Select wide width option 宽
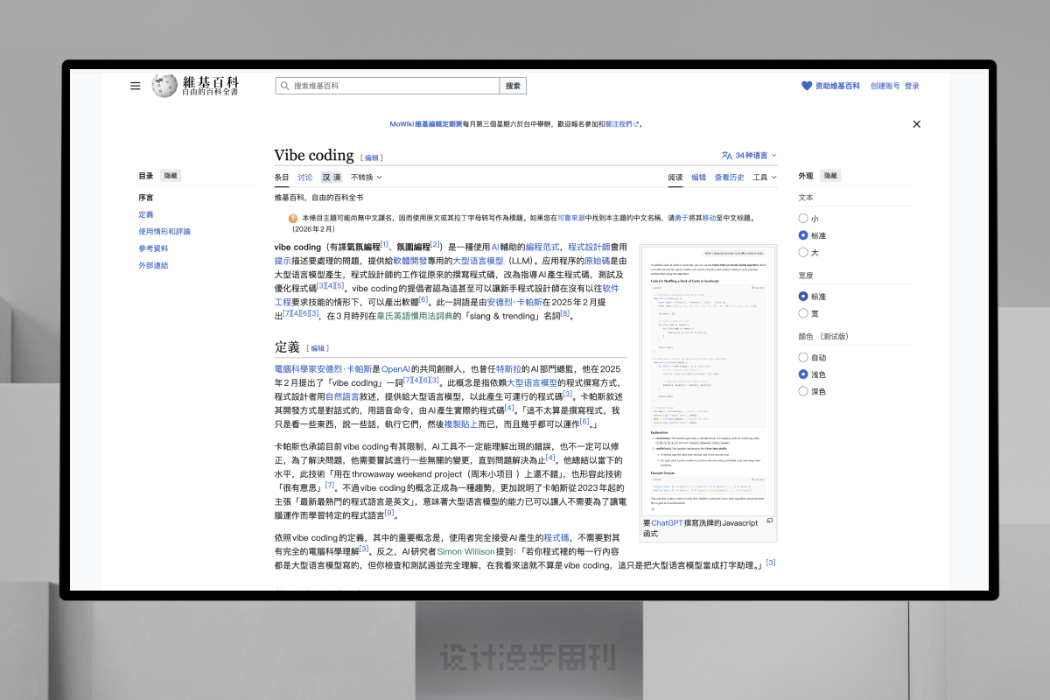1050x700 pixels. click(803, 313)
